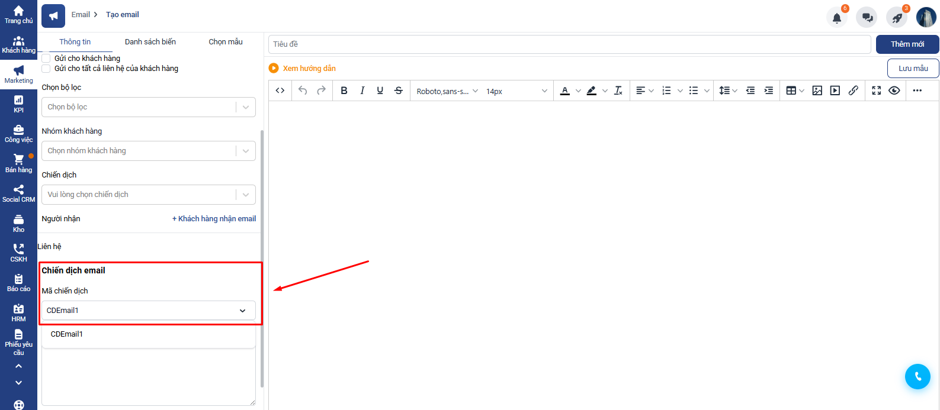This screenshot has width=940, height=410.
Task: Open the notifications bell
Action: click(836, 18)
